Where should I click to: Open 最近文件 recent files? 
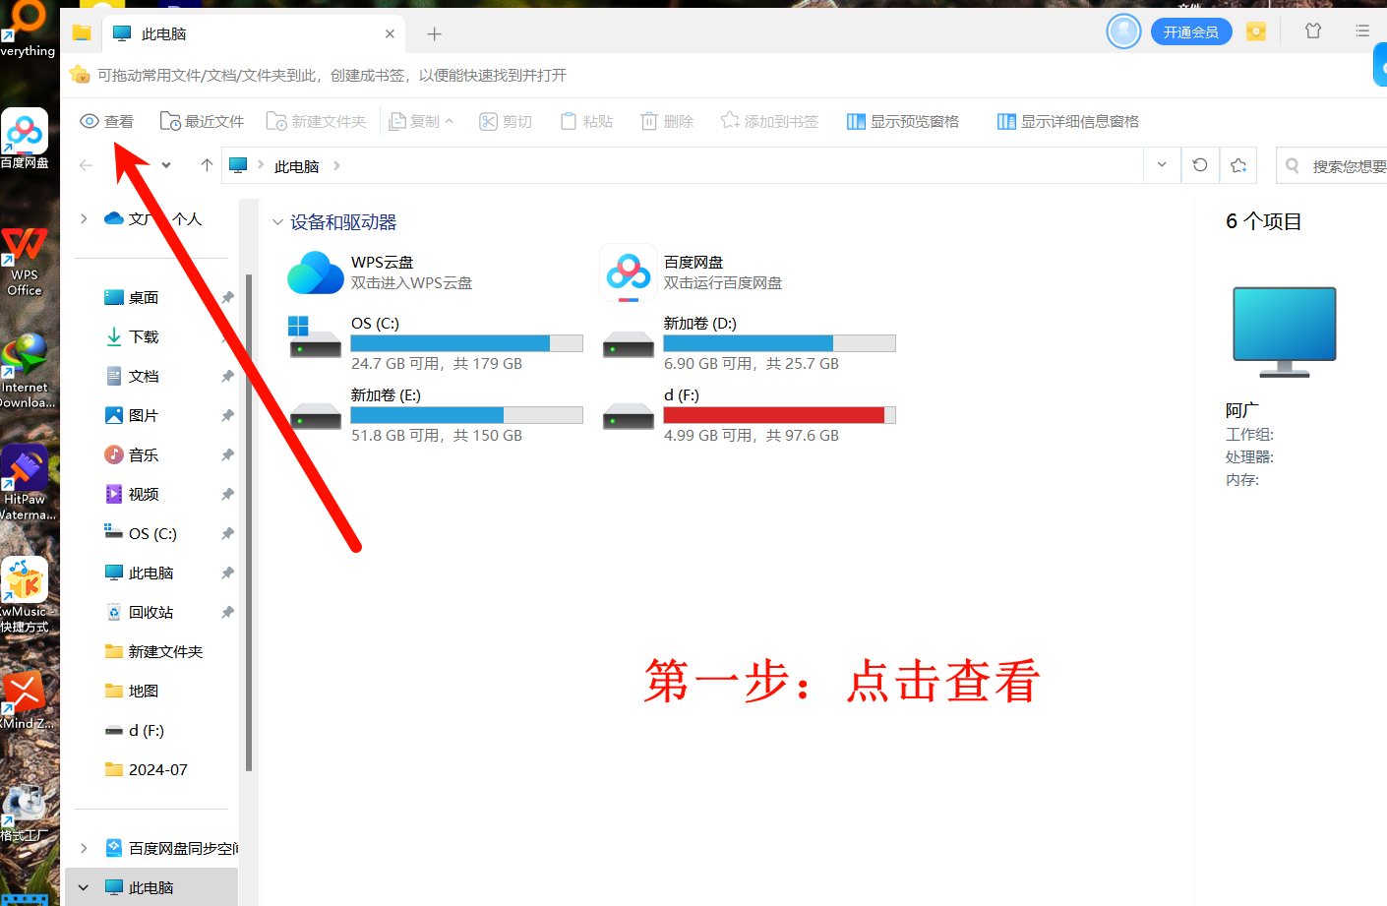202,121
